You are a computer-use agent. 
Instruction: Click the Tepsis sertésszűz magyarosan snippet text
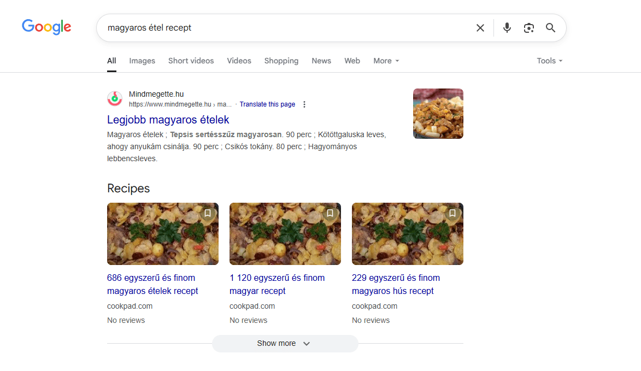(226, 134)
